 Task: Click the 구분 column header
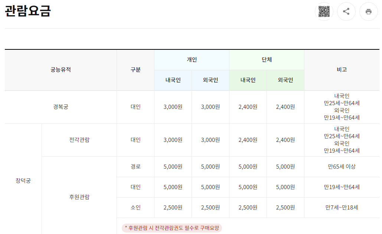tap(136, 69)
